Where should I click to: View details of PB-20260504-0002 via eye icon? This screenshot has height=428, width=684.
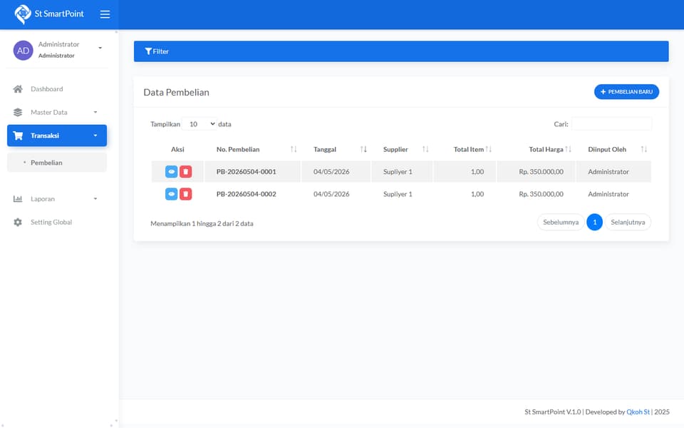pos(172,194)
